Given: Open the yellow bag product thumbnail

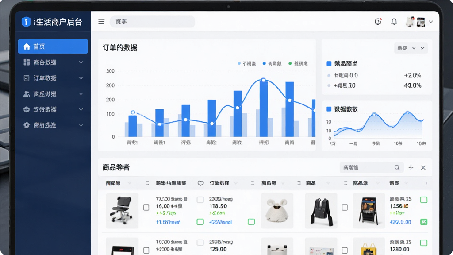Looking at the screenshot, I should point(369,246).
